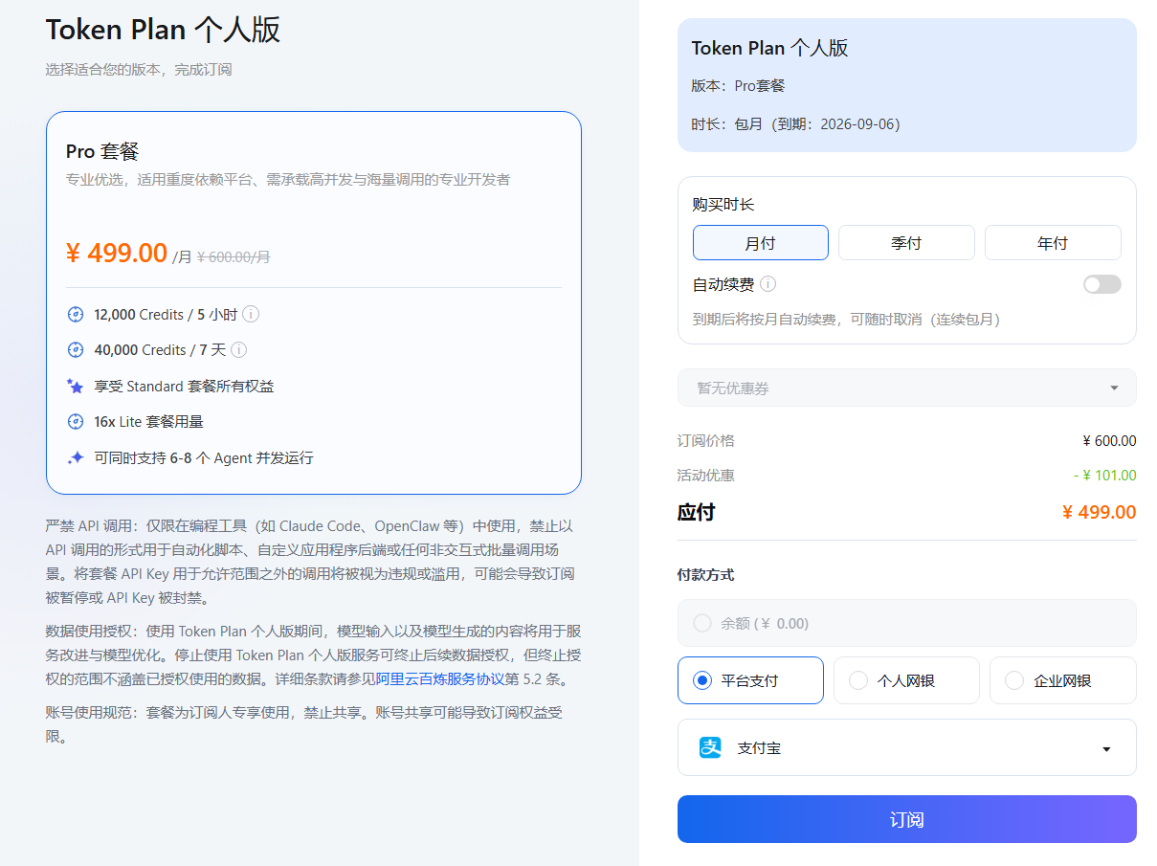This screenshot has height=866, width=1157.
Task: Click the 活动优惠 discount - ¥ 101.00
Action: [x=1104, y=476]
